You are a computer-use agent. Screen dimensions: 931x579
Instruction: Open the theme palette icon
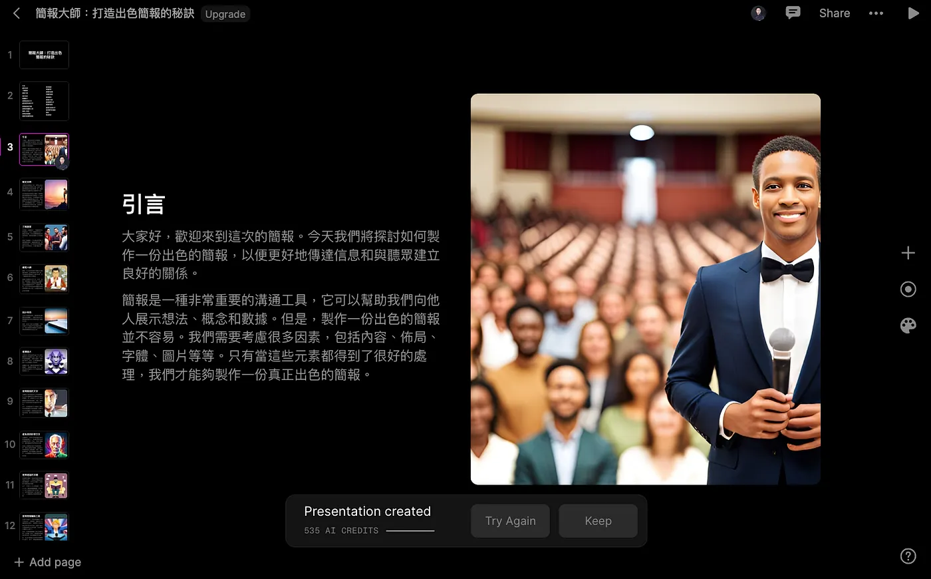[908, 325]
